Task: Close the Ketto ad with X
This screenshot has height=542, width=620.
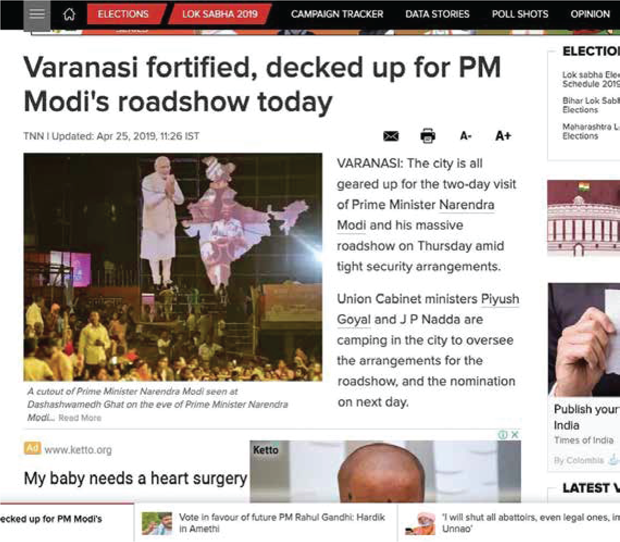Action: coord(515,434)
